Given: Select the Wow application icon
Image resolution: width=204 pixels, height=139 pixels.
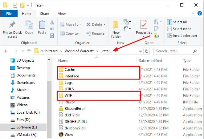Looking at the screenshot, I should click(61, 134).
